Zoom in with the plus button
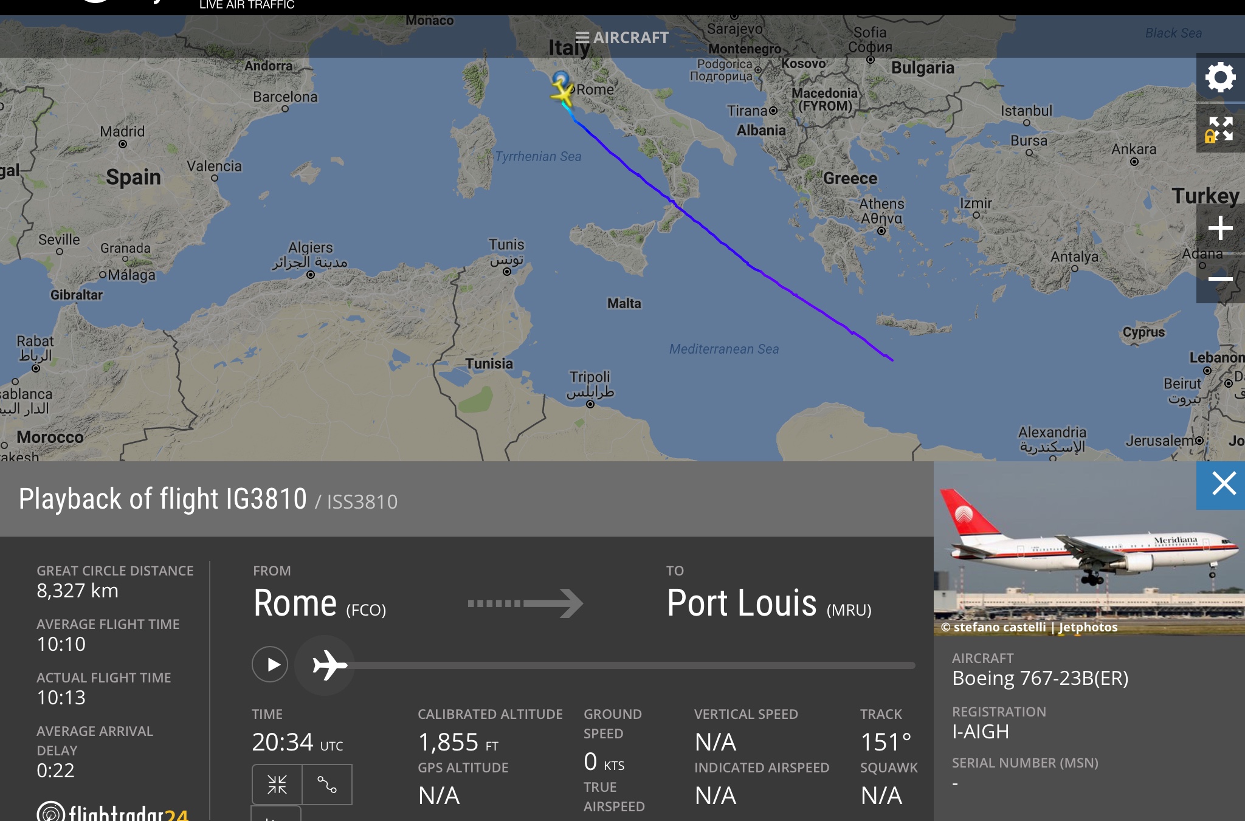The image size is (1245, 821). 1220,228
